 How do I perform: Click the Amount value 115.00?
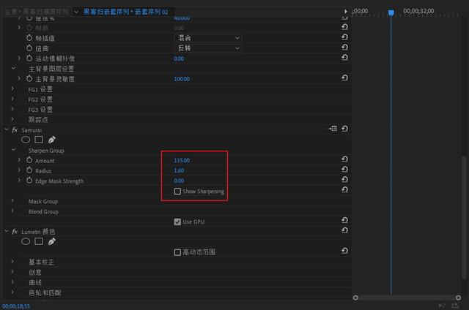click(182, 160)
